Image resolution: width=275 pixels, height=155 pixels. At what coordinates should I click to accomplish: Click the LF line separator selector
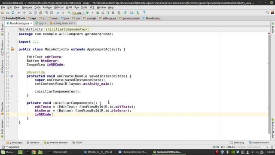coord(223,147)
